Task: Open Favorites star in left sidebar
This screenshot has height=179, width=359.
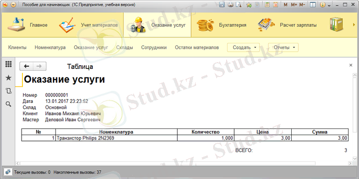Action: pos(9,78)
